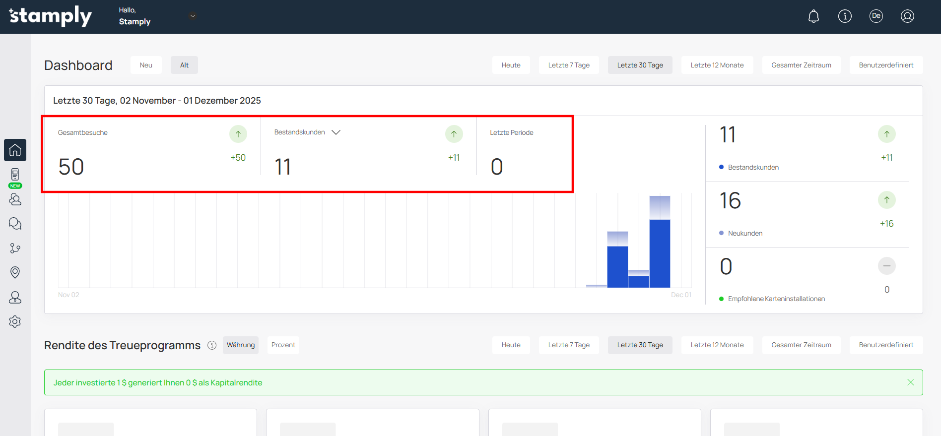Open the locations pin sidebar icon
The width and height of the screenshot is (941, 436).
pyautogui.click(x=15, y=272)
